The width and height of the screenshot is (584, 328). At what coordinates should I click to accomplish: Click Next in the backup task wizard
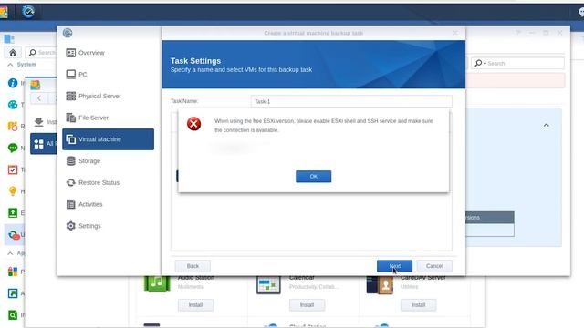[394, 266]
